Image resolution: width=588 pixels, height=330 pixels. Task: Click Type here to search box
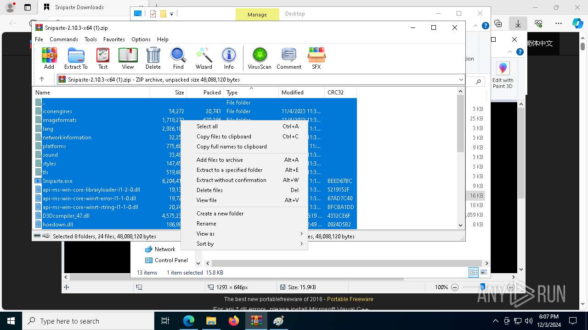pos(88,321)
